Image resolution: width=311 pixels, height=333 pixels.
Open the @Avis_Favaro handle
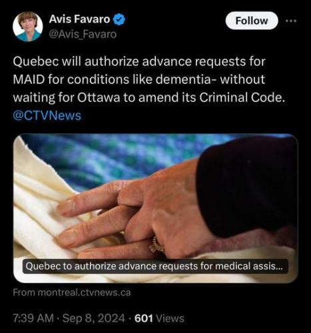[83, 34]
